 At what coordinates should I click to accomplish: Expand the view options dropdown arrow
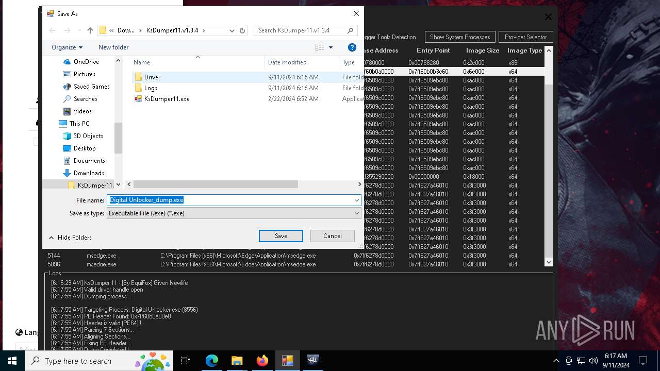point(331,47)
